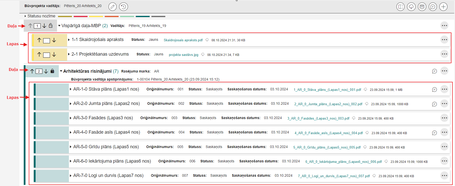455x186 pixels.
Task: Toggle the closed lock on Arhitektūras risinājumi
Action: pos(52,71)
